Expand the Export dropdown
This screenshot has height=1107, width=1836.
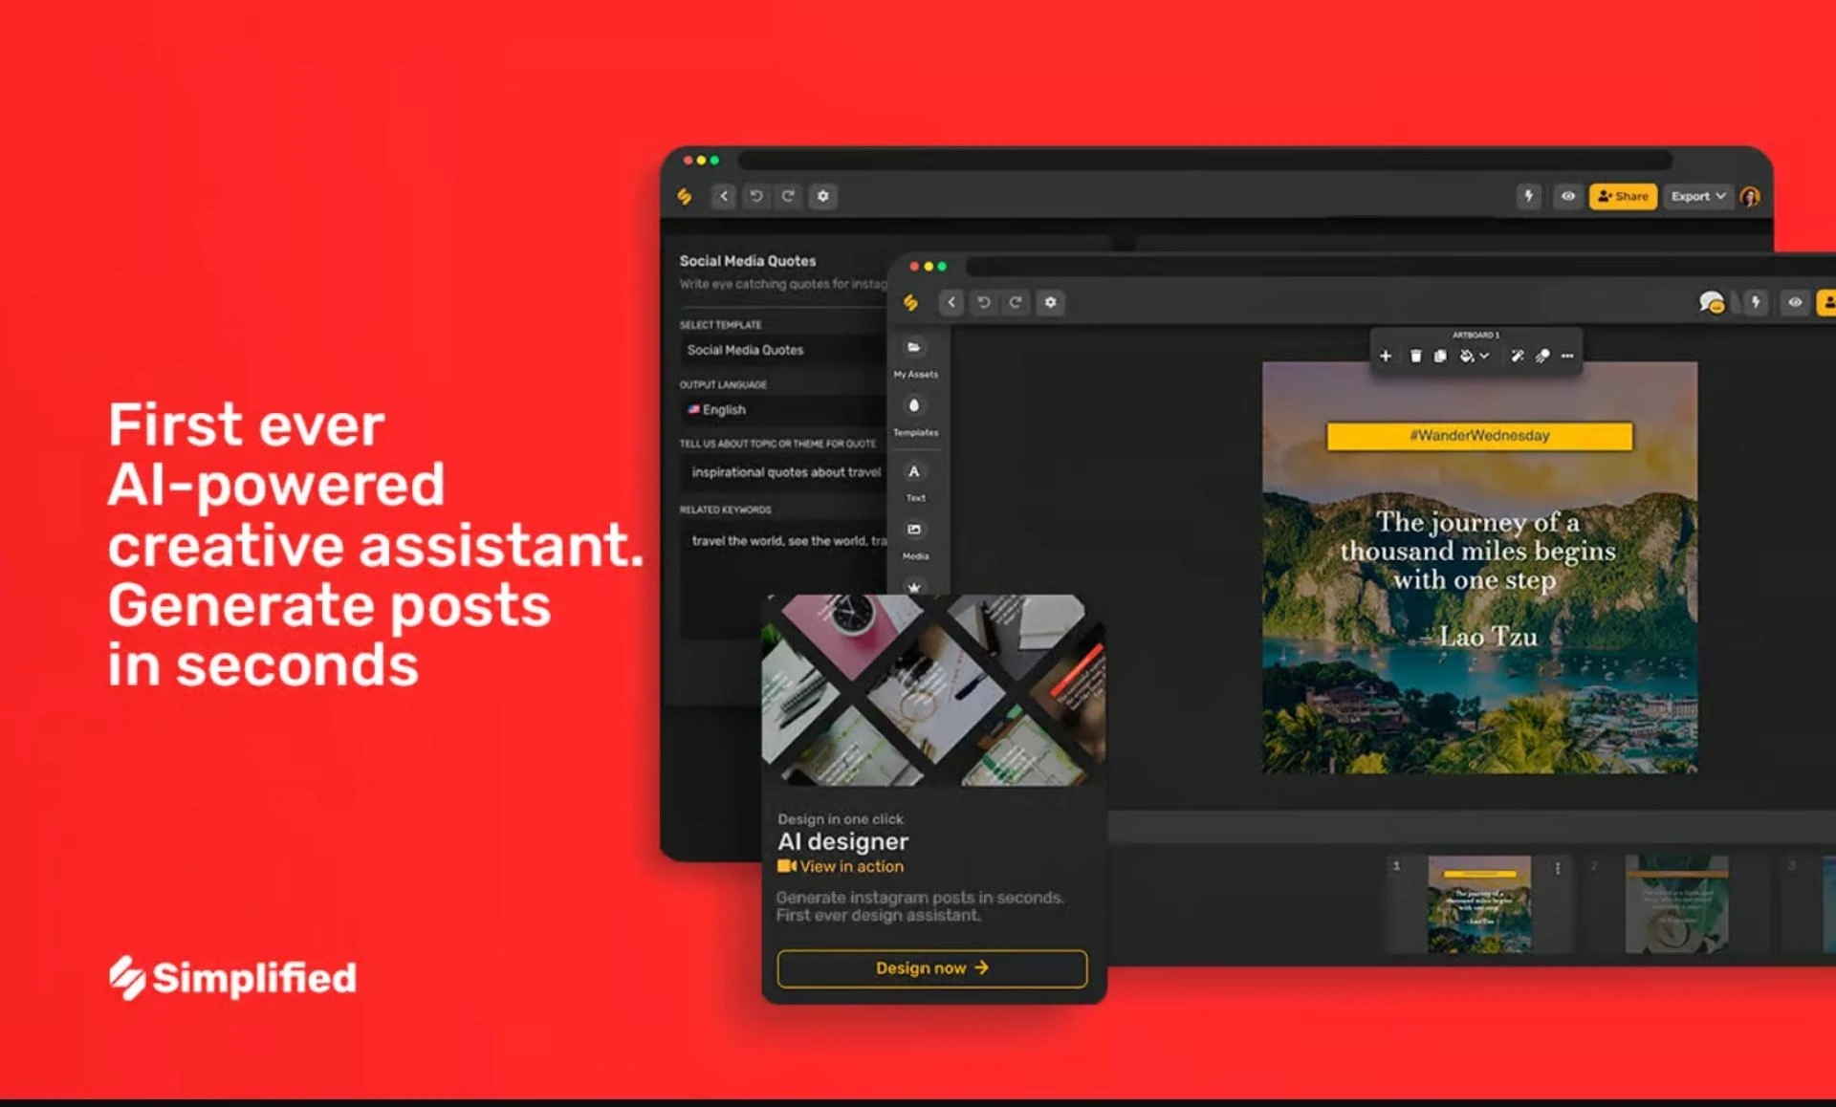pyautogui.click(x=1698, y=196)
